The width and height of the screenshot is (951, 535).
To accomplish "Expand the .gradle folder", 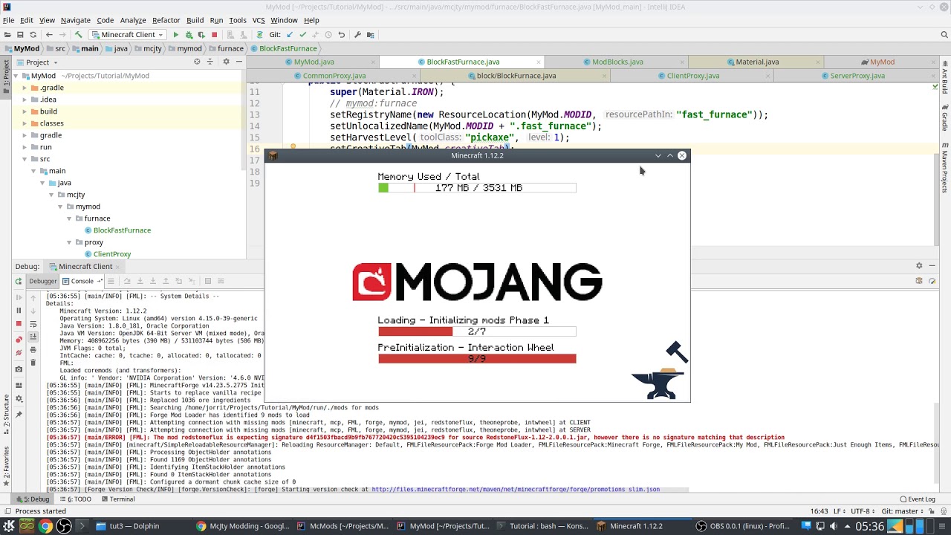I will point(25,88).
